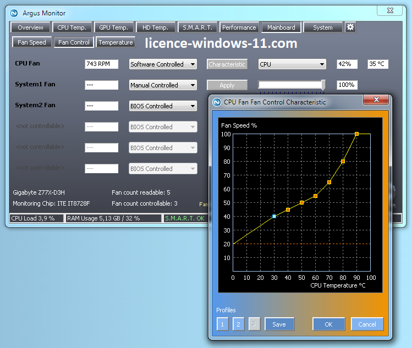Screen dimensions: 412x348
Task: Open settings via the gear icon
Action: [350, 27]
